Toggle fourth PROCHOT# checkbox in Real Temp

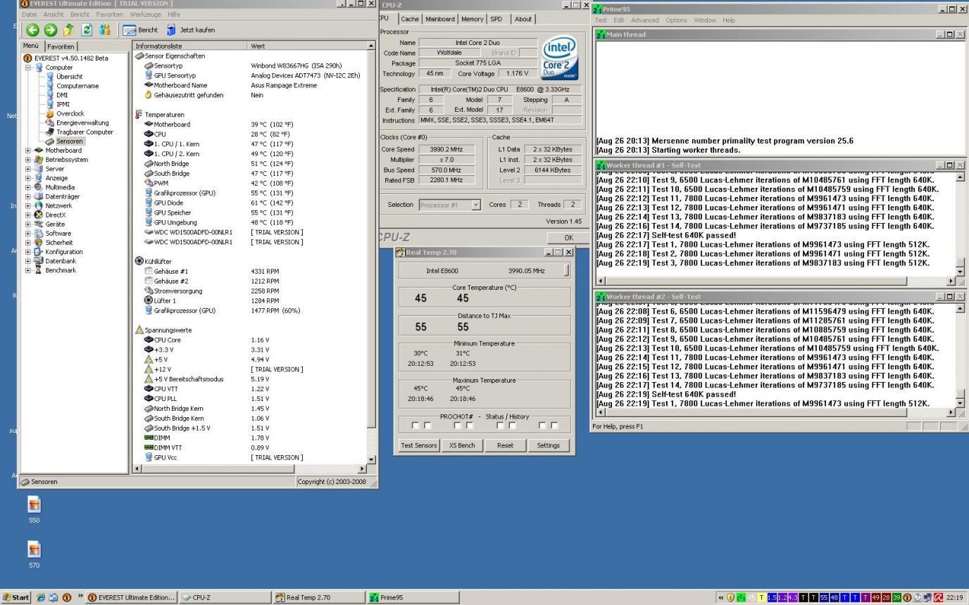470,426
